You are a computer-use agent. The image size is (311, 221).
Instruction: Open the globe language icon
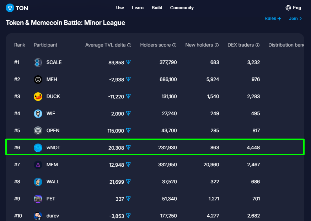(288, 8)
